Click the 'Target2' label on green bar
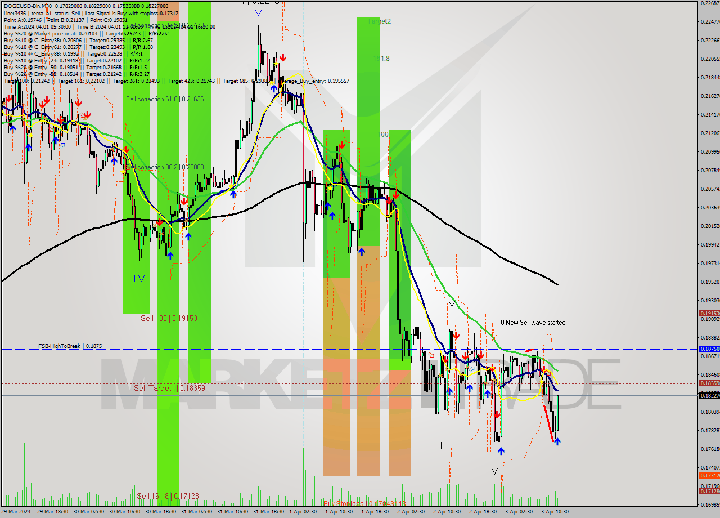Viewport: 720px width, 518px height. point(379,21)
